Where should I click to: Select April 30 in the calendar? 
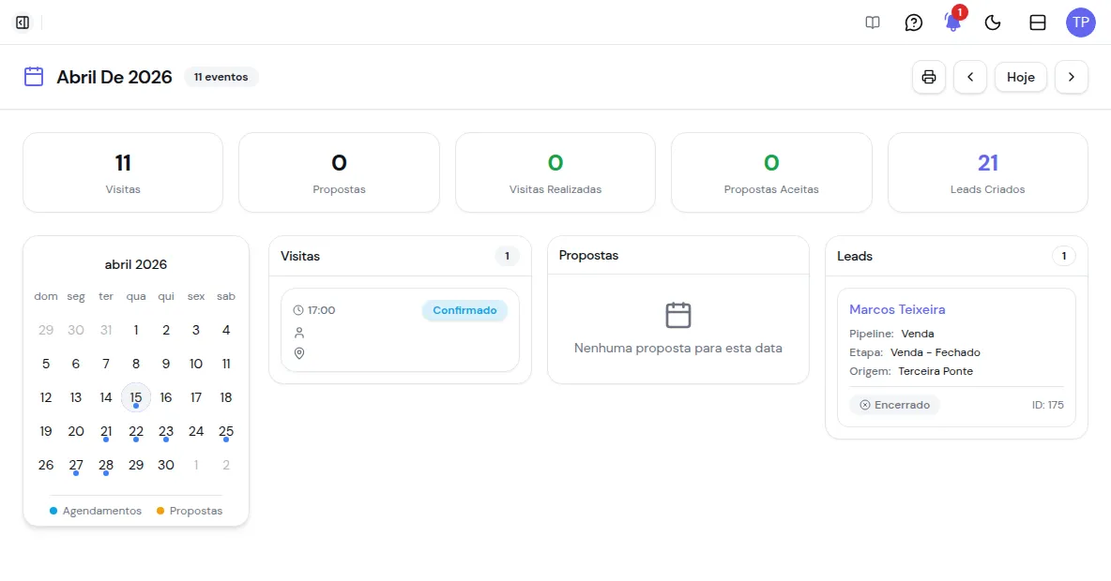(166, 465)
